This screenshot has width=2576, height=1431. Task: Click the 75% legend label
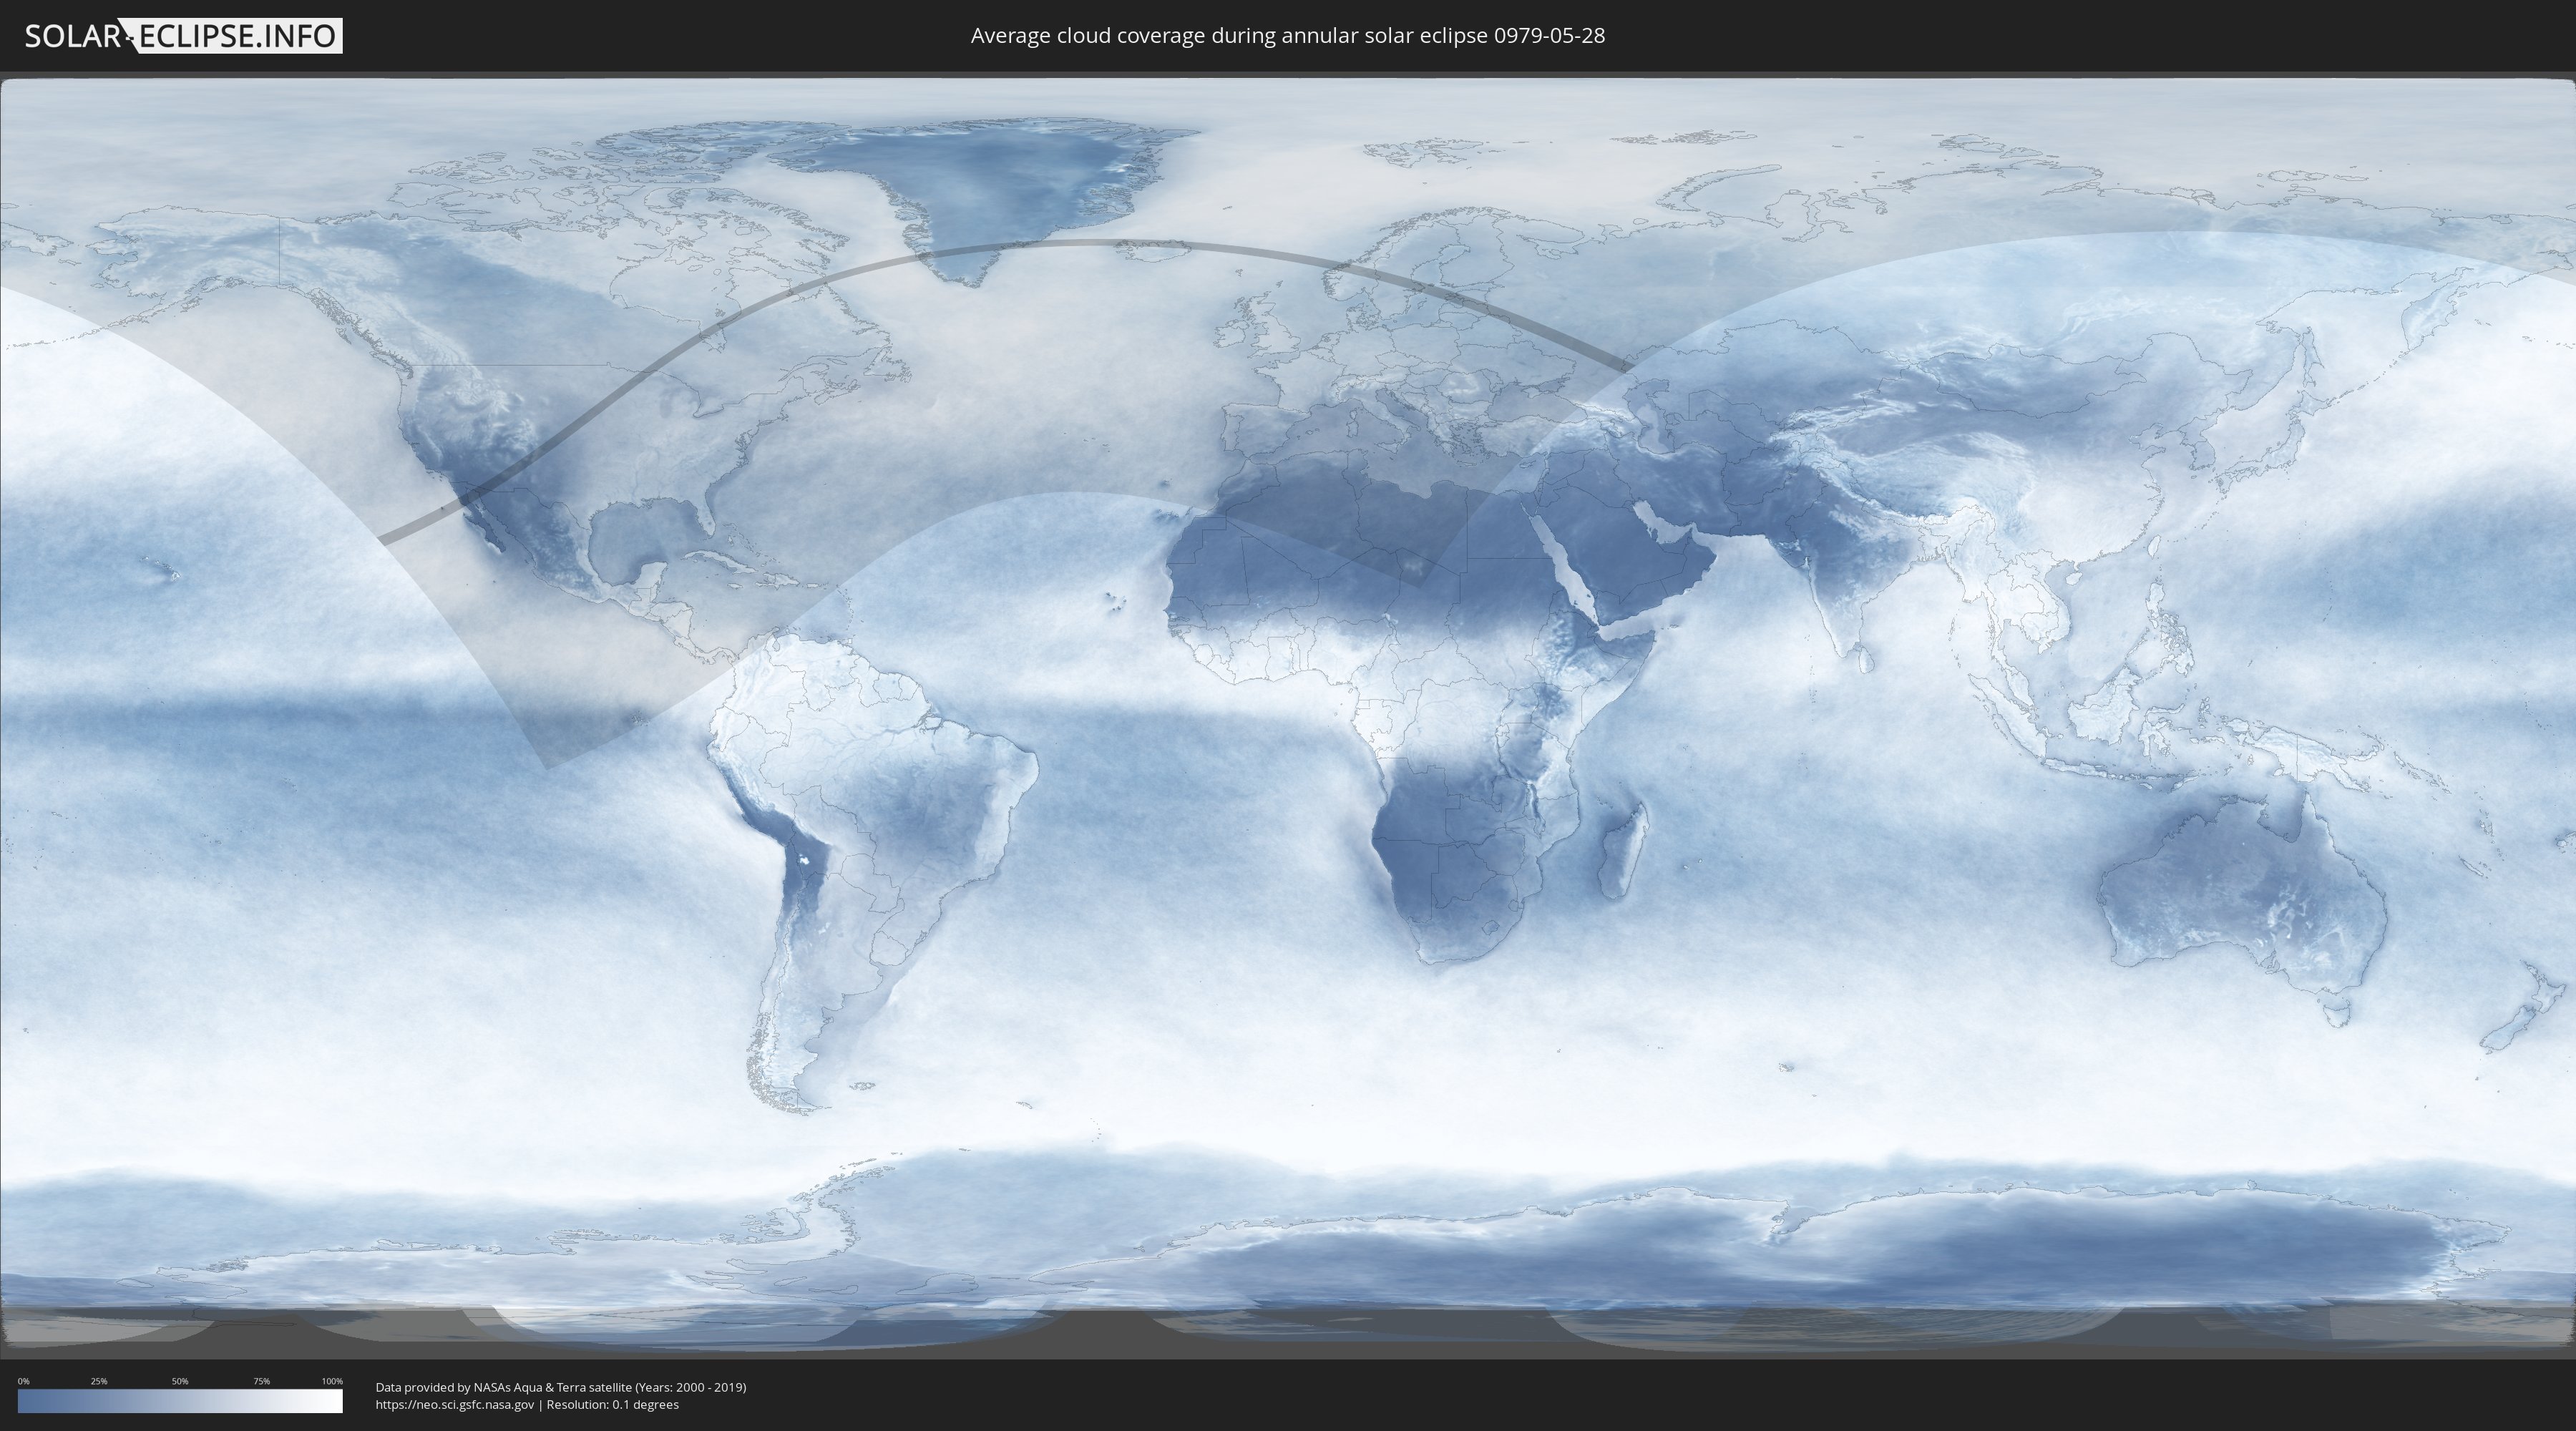pyautogui.click(x=261, y=1381)
